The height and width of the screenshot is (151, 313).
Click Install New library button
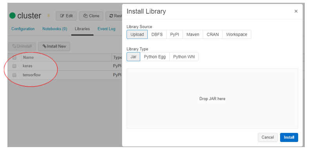point(54,46)
